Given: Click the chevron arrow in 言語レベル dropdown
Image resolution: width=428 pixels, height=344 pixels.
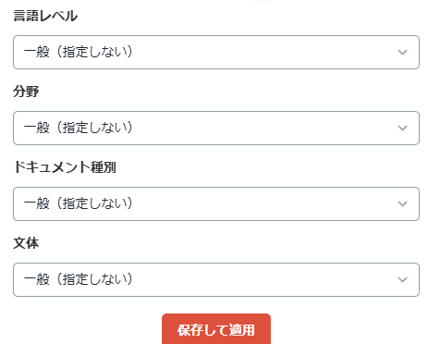Looking at the screenshot, I should [x=402, y=52].
